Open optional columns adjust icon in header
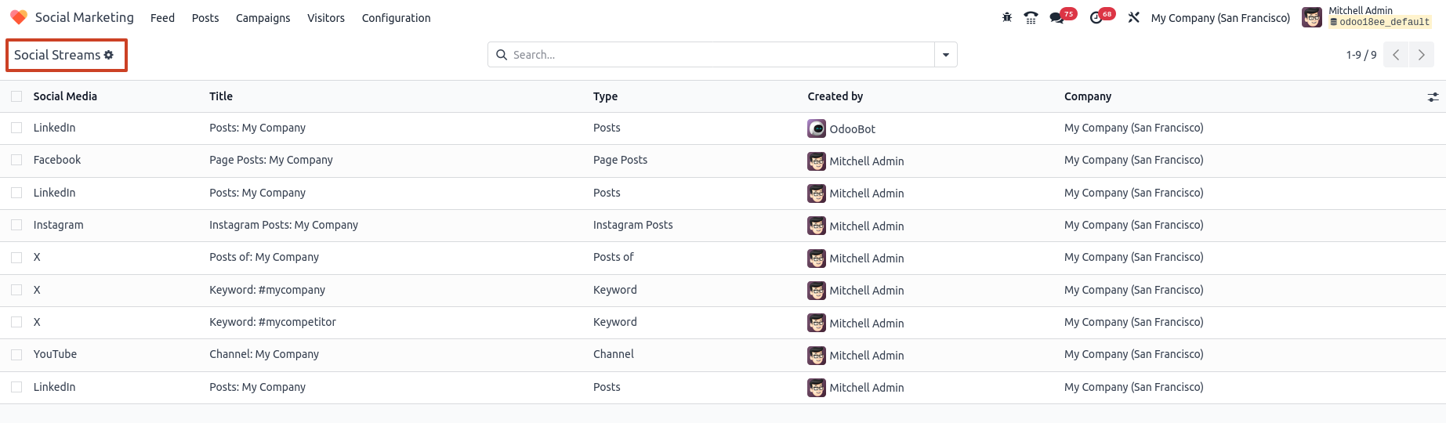The image size is (1446, 423). click(x=1433, y=97)
